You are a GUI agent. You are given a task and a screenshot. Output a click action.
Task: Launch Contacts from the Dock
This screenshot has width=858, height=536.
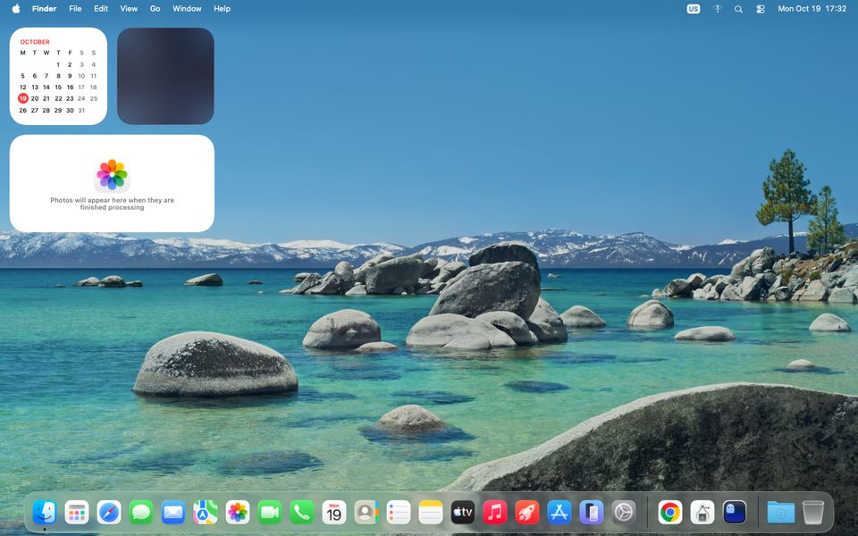coord(366,513)
